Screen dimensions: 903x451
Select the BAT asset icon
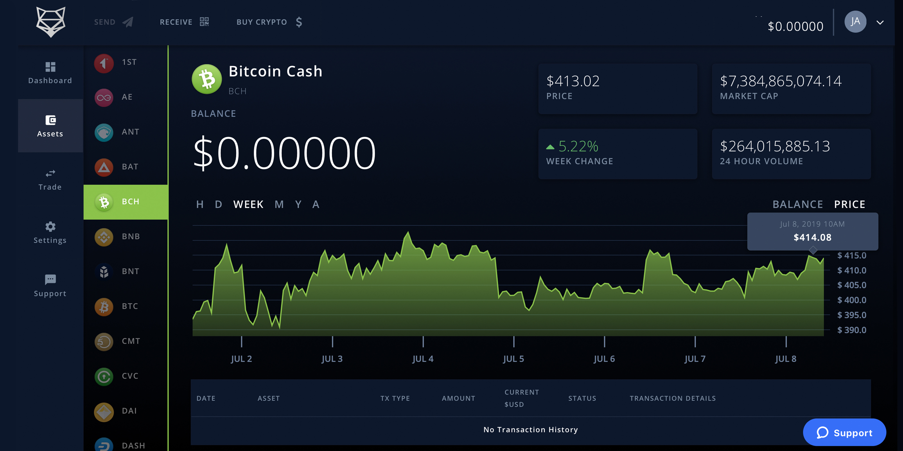tap(104, 167)
